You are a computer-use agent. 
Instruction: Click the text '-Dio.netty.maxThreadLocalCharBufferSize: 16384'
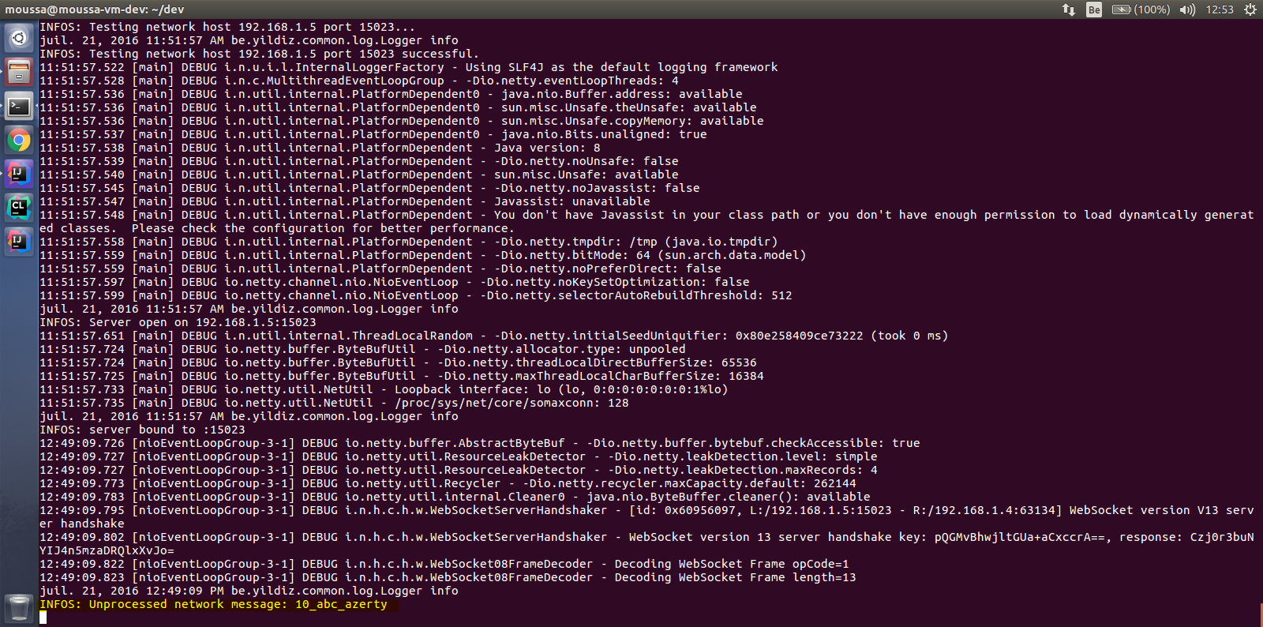[x=600, y=376]
